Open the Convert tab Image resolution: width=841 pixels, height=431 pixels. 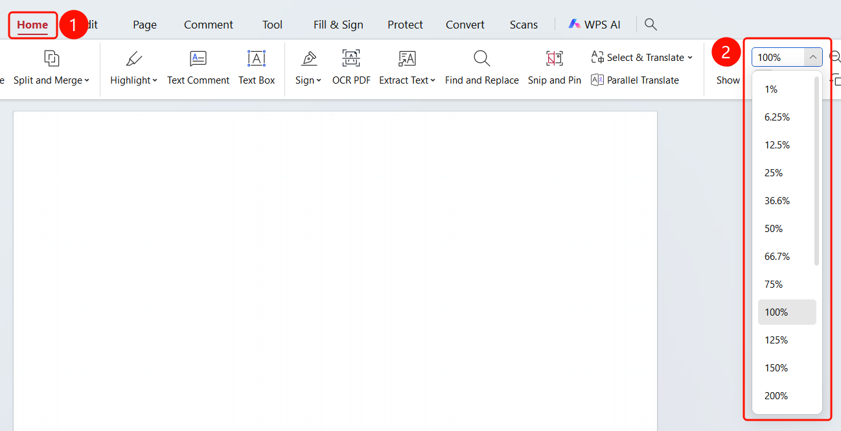[x=465, y=25]
